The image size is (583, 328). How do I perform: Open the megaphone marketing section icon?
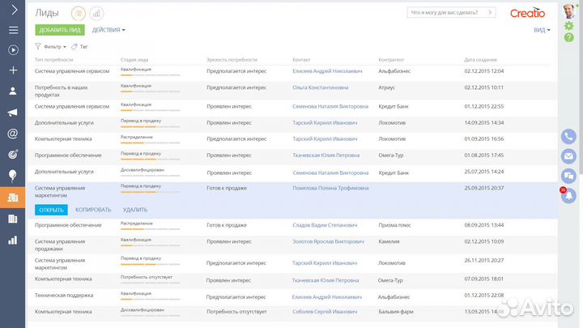(x=13, y=113)
